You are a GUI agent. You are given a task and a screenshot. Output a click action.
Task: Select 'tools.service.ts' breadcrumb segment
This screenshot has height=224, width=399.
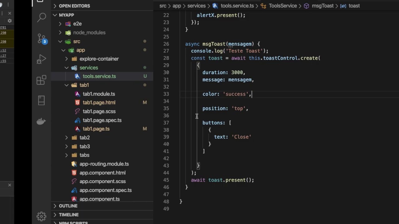click(237, 6)
